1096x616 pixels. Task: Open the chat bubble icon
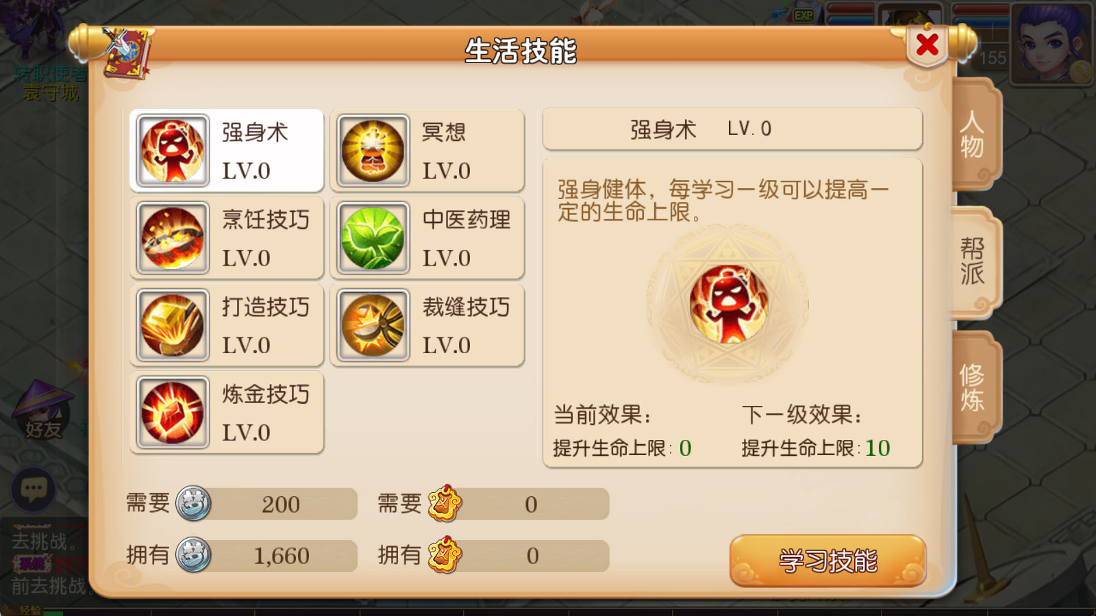[x=34, y=489]
